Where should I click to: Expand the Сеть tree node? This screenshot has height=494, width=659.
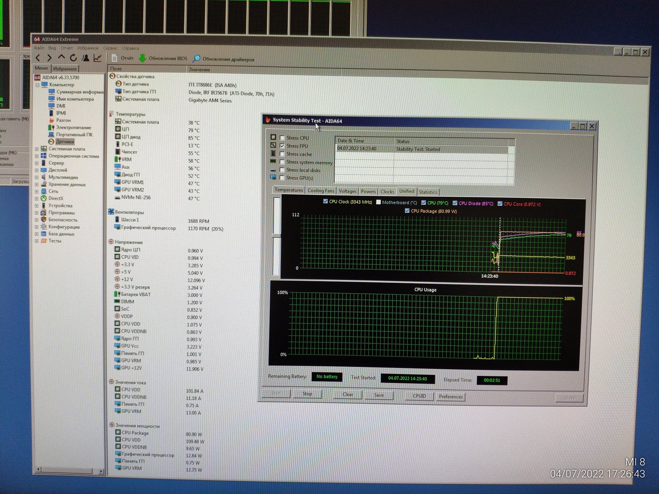[x=37, y=191]
